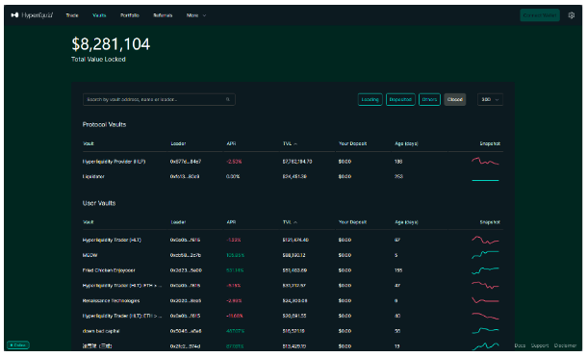Sort Protocol Vaults by APR
The width and height of the screenshot is (587, 357).
coord(231,143)
